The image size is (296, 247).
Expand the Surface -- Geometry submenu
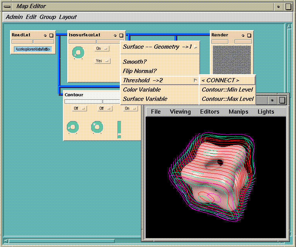(x=160, y=47)
